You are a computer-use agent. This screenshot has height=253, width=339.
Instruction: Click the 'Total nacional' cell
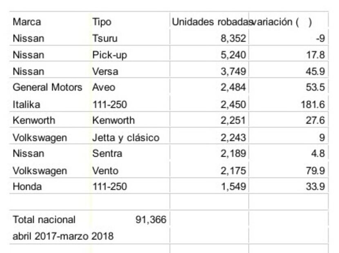tap(44, 220)
